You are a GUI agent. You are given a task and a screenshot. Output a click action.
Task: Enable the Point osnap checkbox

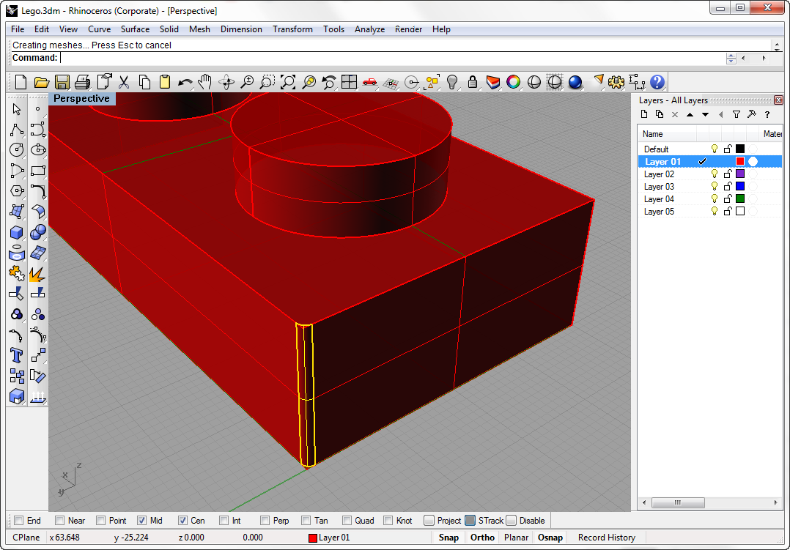101,520
